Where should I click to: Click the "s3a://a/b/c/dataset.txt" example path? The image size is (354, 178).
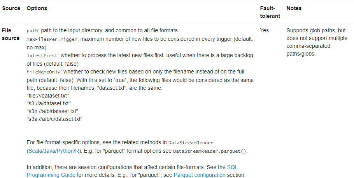(x=54, y=119)
